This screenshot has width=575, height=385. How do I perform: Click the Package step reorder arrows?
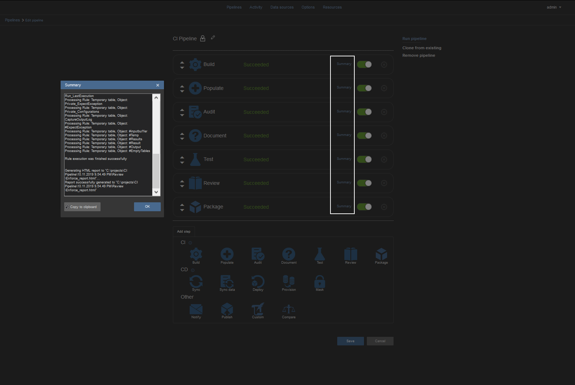point(182,207)
